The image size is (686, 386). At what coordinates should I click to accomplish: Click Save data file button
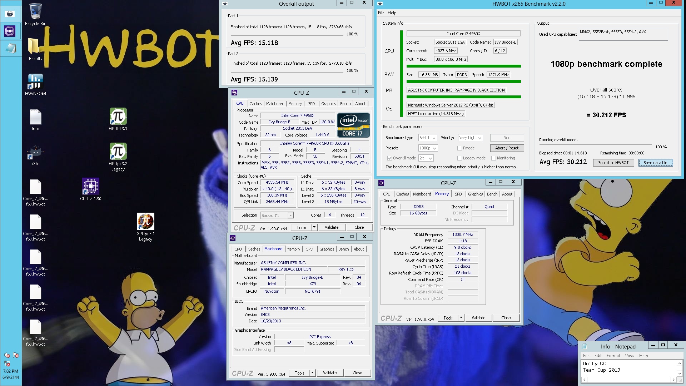tap(655, 163)
